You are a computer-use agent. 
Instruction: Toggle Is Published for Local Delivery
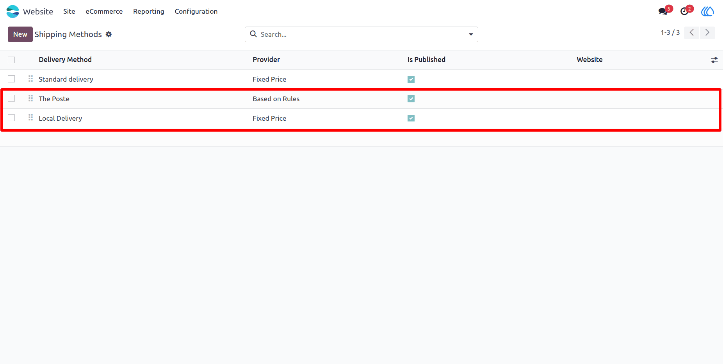pyautogui.click(x=411, y=118)
